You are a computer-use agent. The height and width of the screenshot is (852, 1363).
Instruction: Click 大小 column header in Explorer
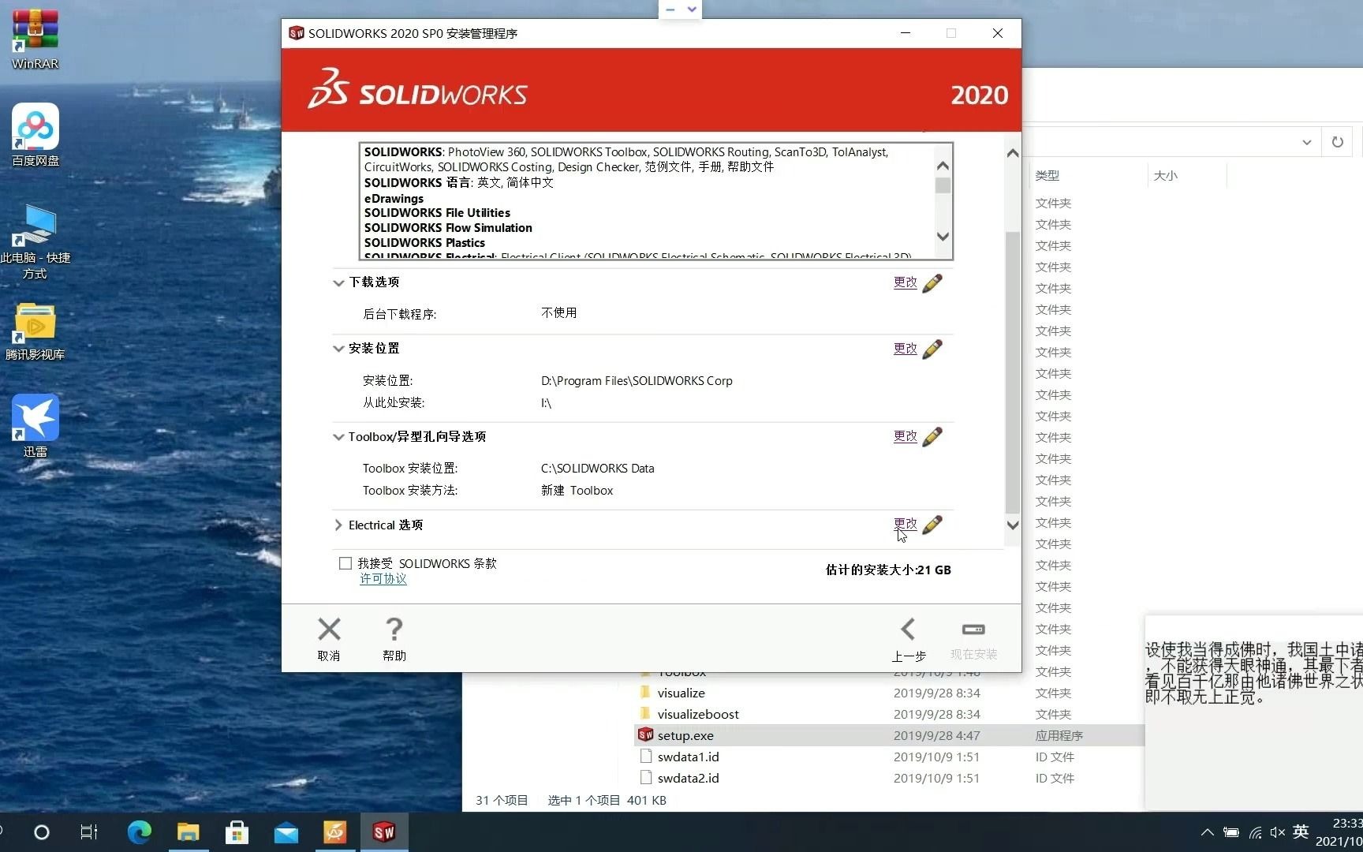coord(1166,176)
